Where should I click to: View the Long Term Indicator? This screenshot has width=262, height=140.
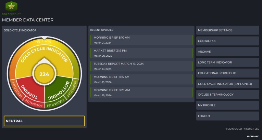tap(227, 62)
